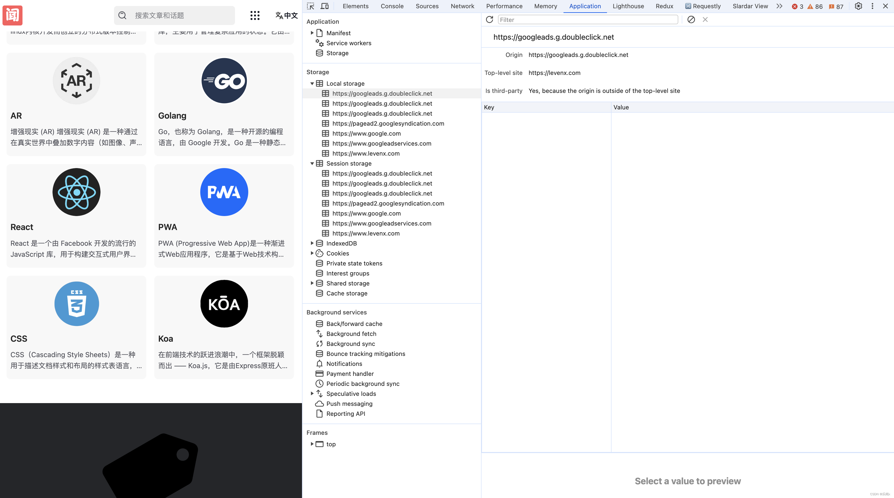Expand the Cookies tree
The width and height of the screenshot is (894, 498).
point(312,253)
